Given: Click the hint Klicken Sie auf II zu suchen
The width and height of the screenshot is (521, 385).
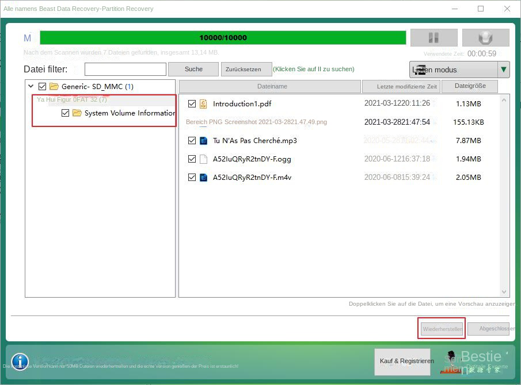Looking at the screenshot, I should pyautogui.click(x=314, y=69).
